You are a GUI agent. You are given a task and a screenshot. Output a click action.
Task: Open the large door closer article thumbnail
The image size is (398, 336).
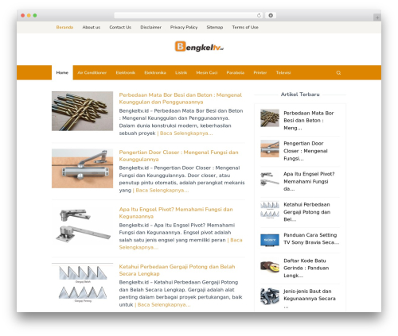point(82,168)
